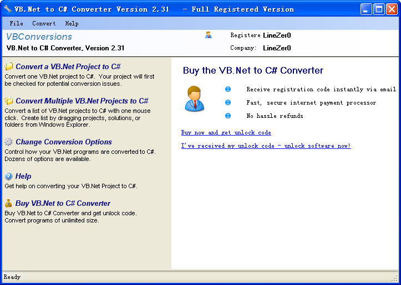This screenshot has width=401, height=285.
Task: Open Change Conversion Options
Action: tap(64, 142)
